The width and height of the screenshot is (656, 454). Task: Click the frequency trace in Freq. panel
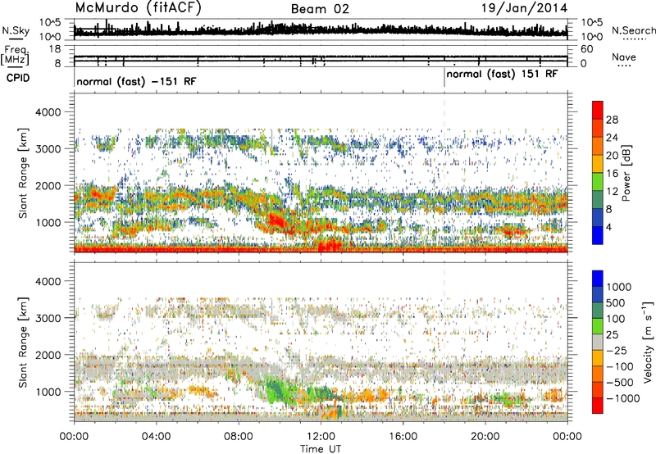[321, 57]
